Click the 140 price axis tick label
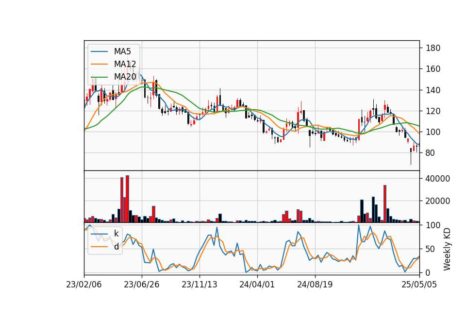 pos(433,90)
